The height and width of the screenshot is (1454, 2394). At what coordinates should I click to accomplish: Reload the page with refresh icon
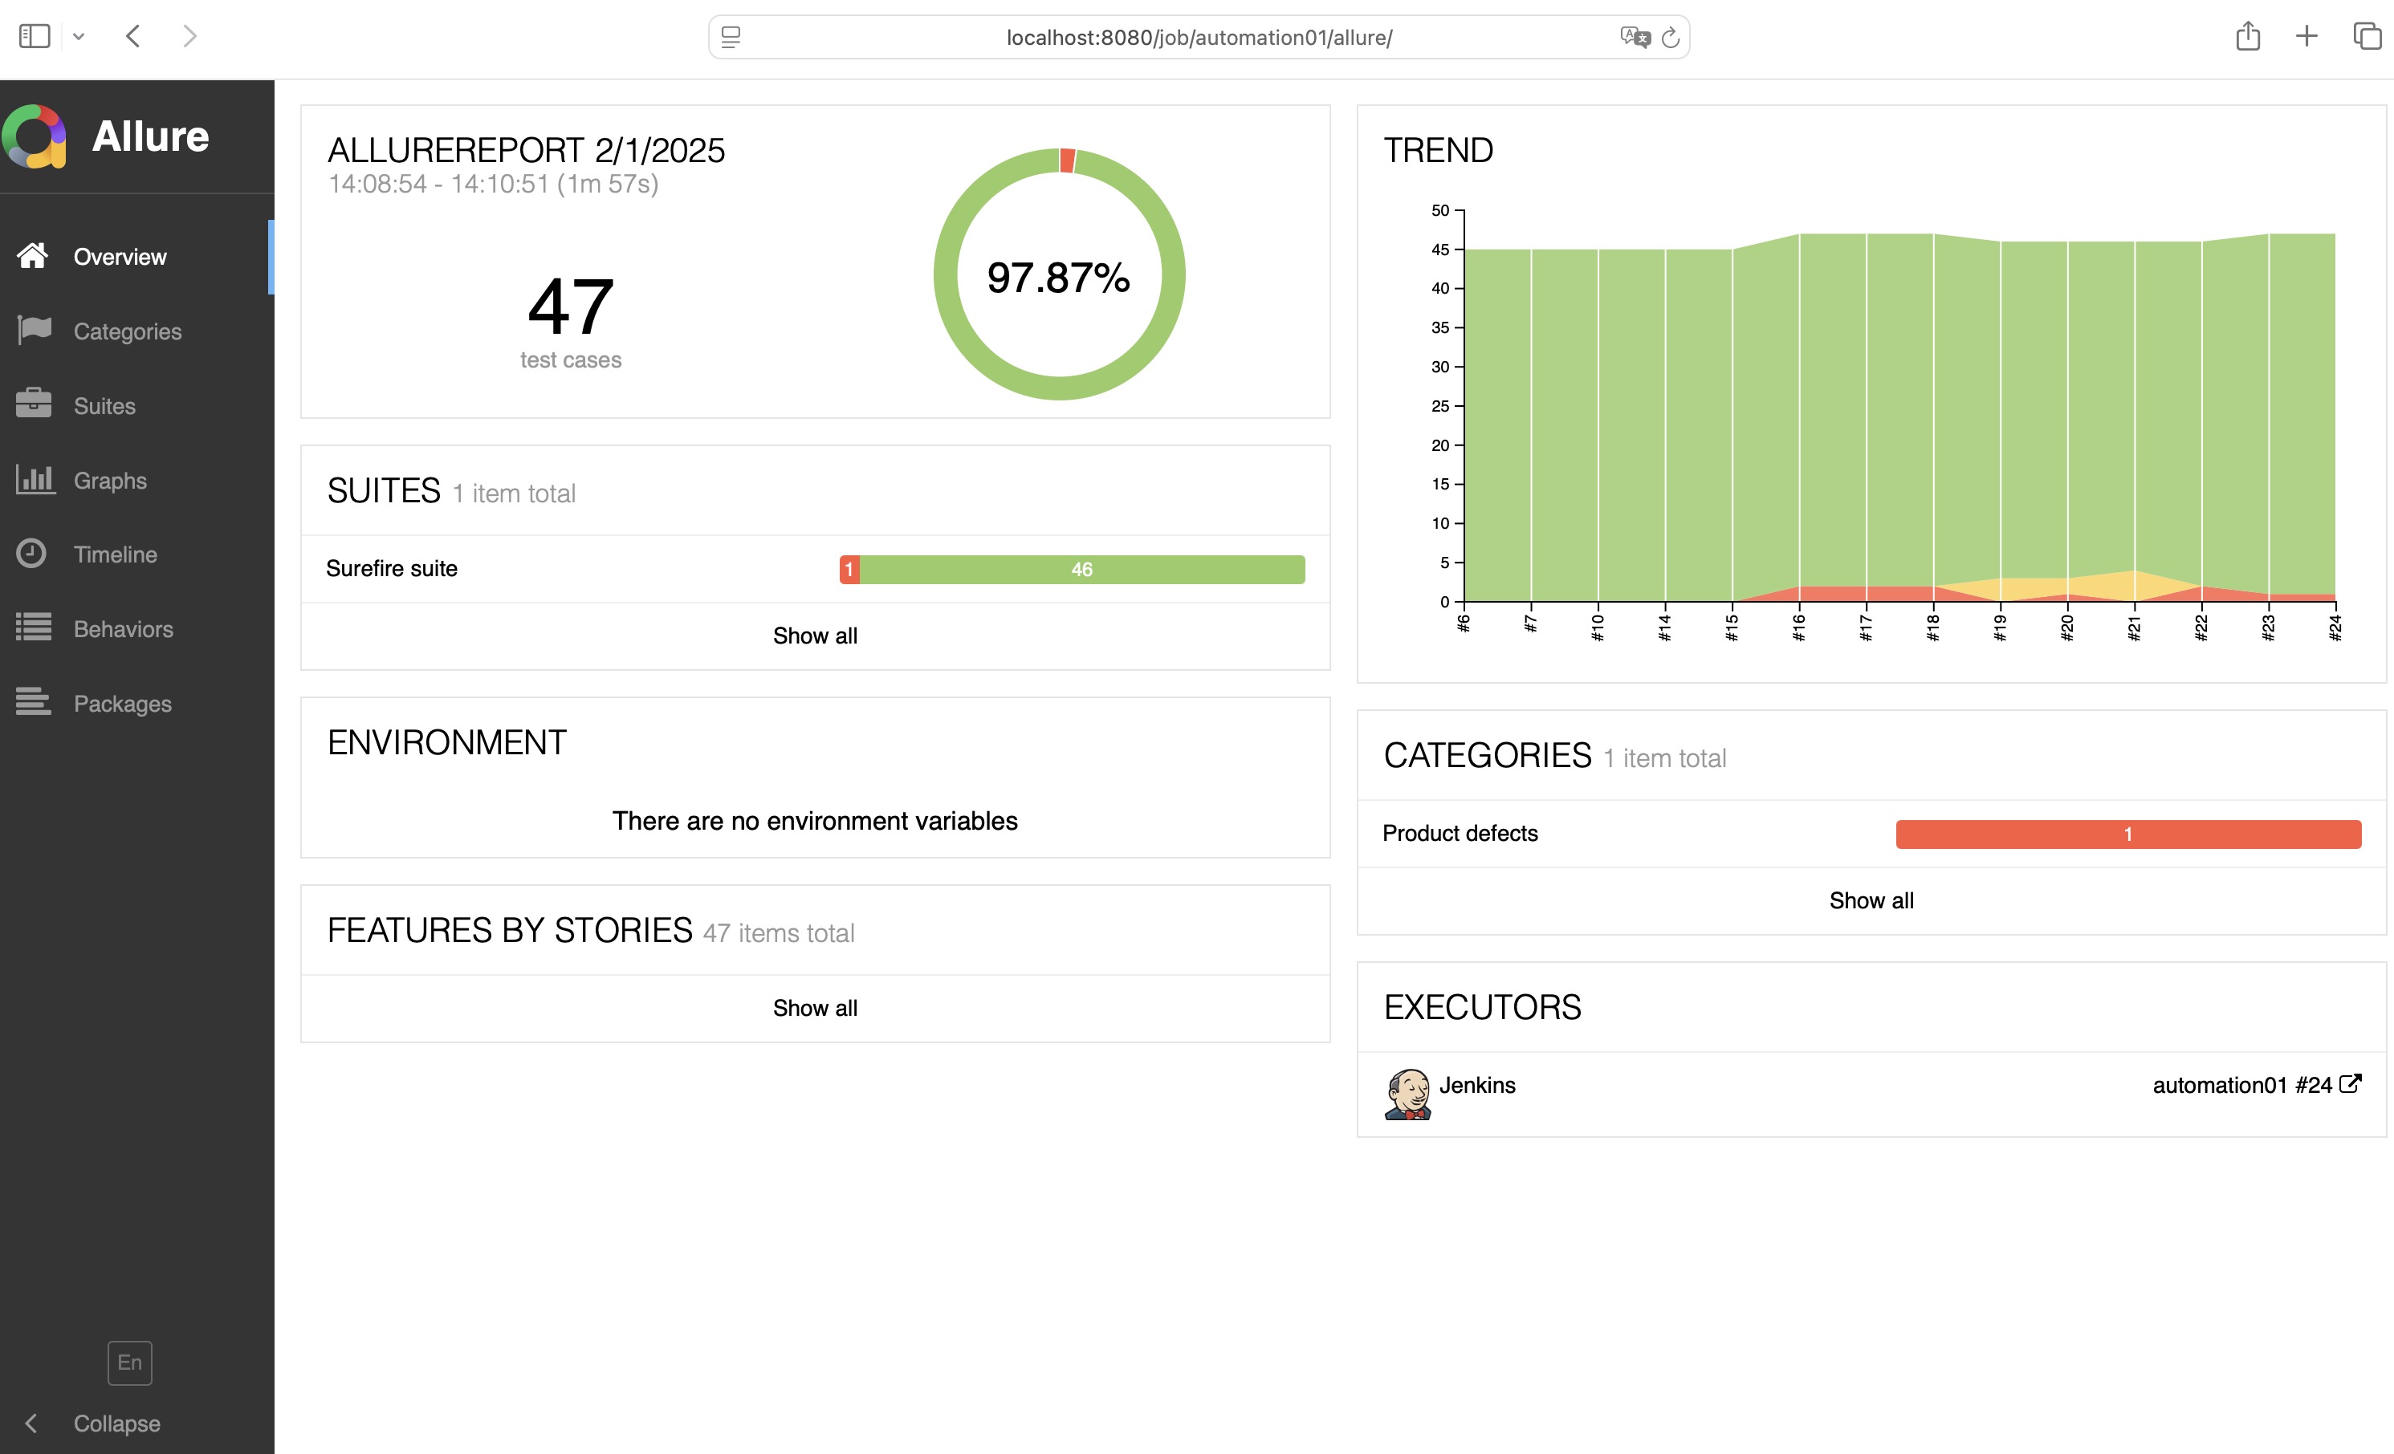(1670, 38)
